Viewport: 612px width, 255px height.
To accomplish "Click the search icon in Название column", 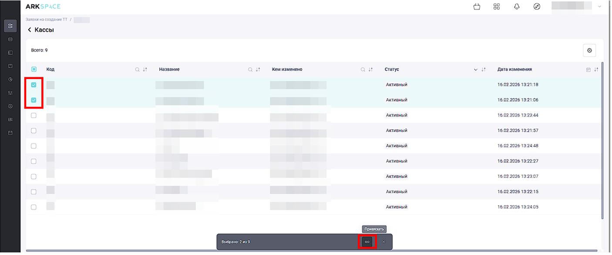I will (250, 70).
